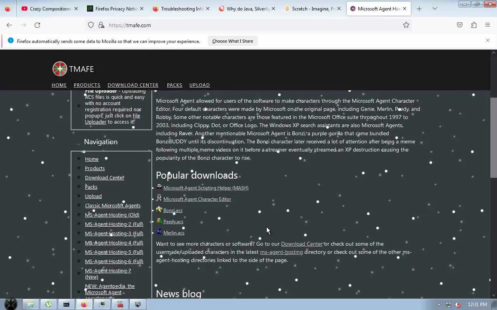This screenshot has width=497, height=310.
Task: Bookmark this page with the star icon
Action: (x=406, y=25)
